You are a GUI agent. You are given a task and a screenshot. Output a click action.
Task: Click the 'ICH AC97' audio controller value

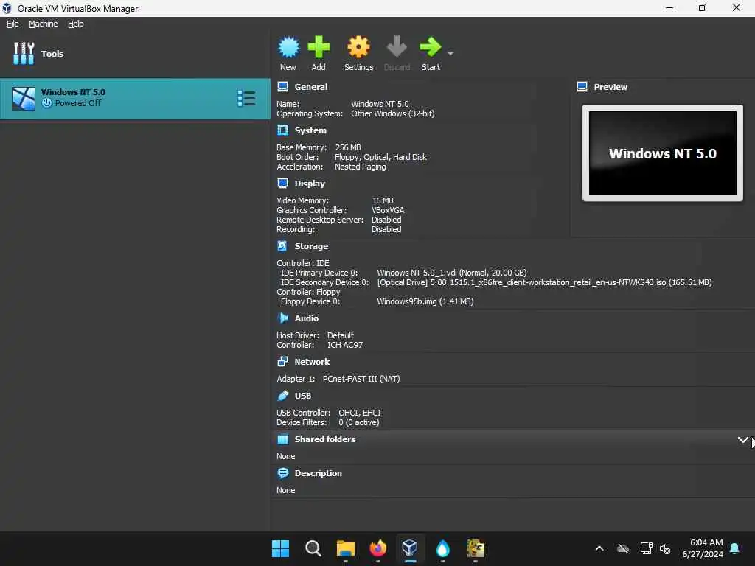pos(345,345)
